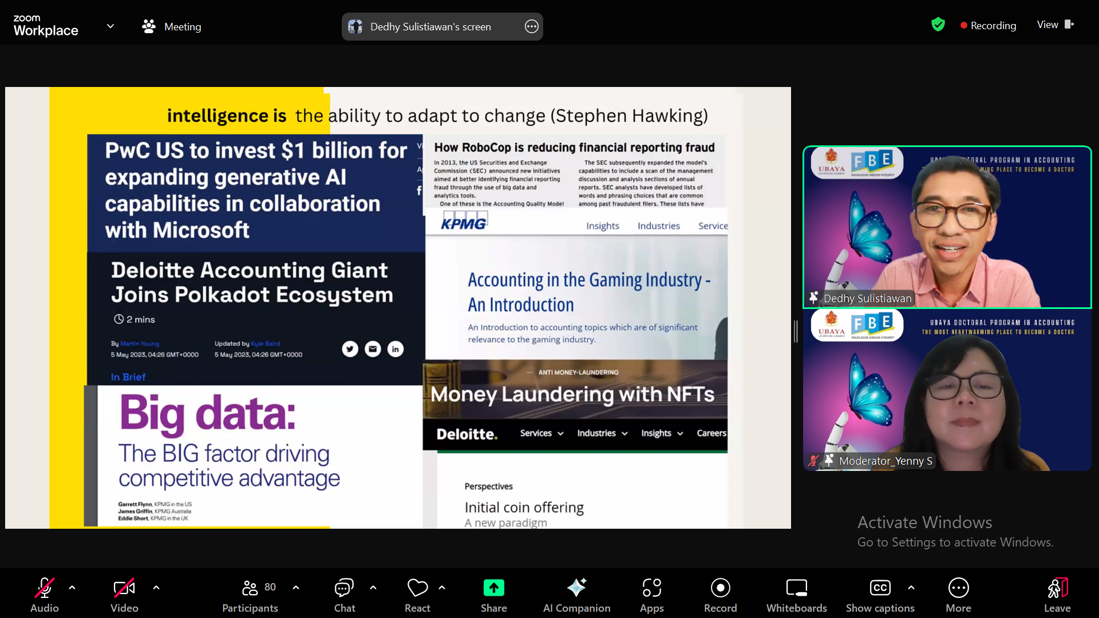Click the LinkedIn share icon in slide
Screen dimensions: 1099x618
click(x=396, y=348)
